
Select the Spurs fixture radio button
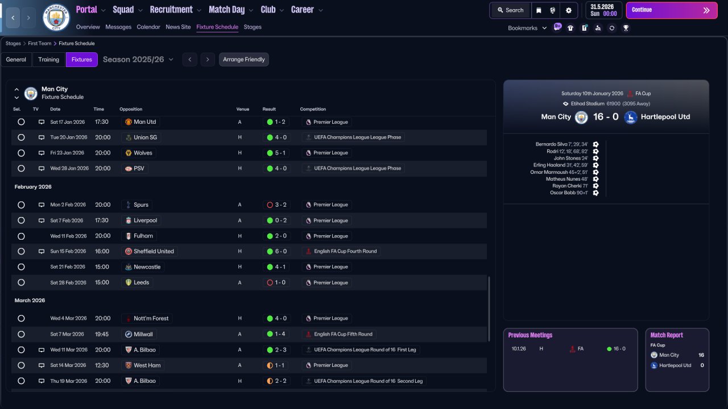(x=21, y=205)
